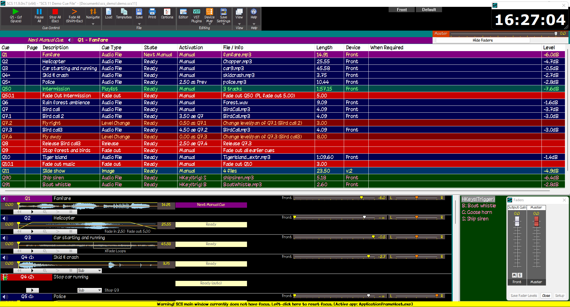This screenshot has width=570, height=307.
Task: Click the yellow focus warning bar at bottom
Action: pos(285,304)
